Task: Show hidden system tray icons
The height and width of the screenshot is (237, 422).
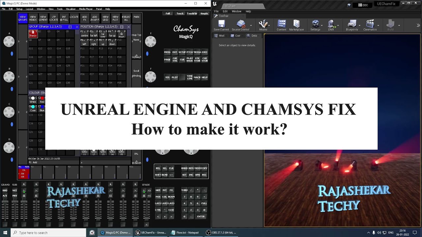Action: 369,232
